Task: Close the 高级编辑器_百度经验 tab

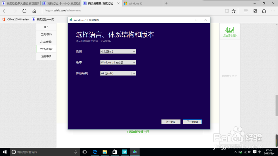Action: (x=118, y=3)
